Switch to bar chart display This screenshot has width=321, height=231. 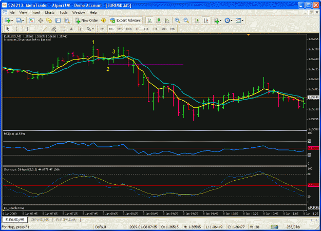149,20
